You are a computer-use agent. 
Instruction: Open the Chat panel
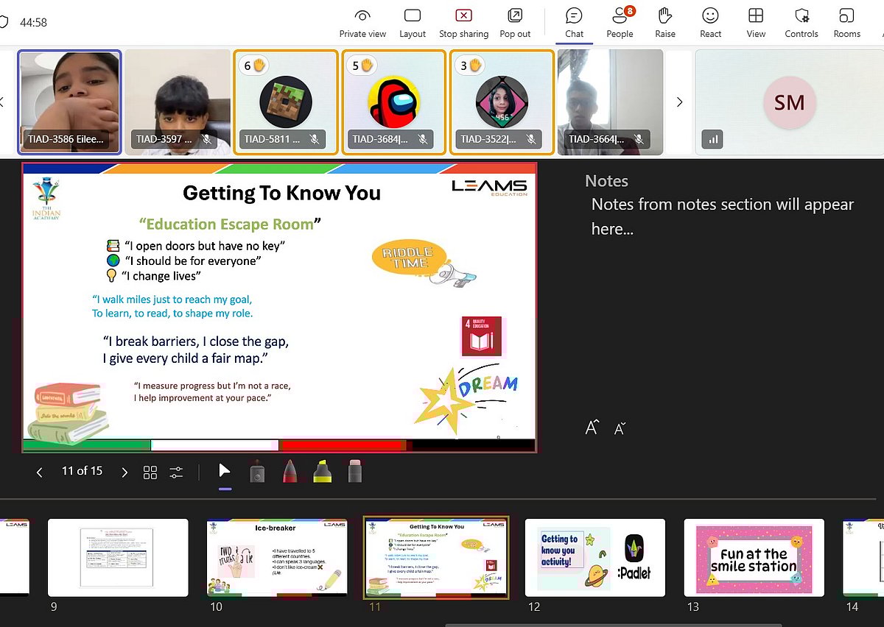click(574, 23)
